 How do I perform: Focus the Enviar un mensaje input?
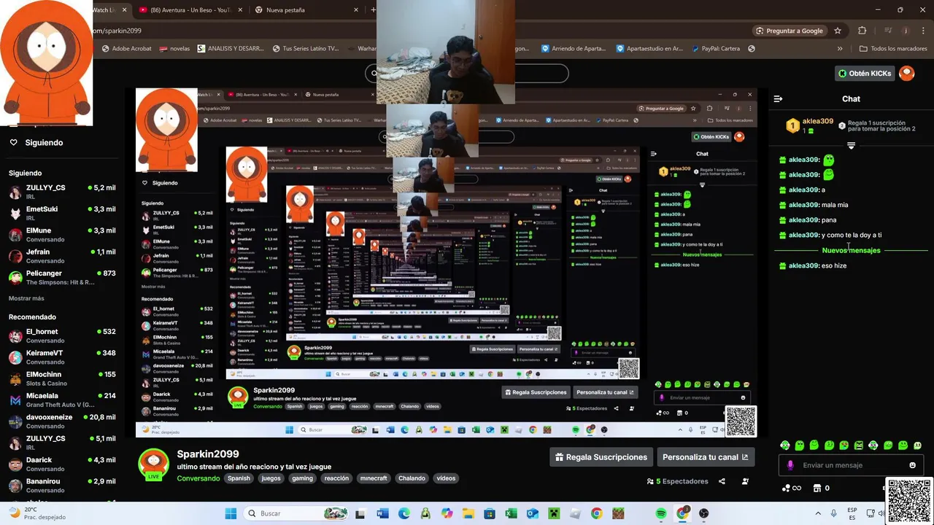pos(851,465)
